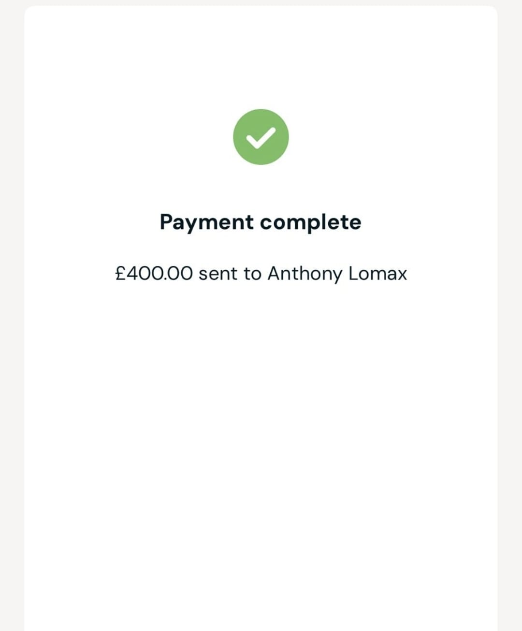Click the grey strip above the white card
Viewport: 522px width, 631px height.
tap(261, 2)
